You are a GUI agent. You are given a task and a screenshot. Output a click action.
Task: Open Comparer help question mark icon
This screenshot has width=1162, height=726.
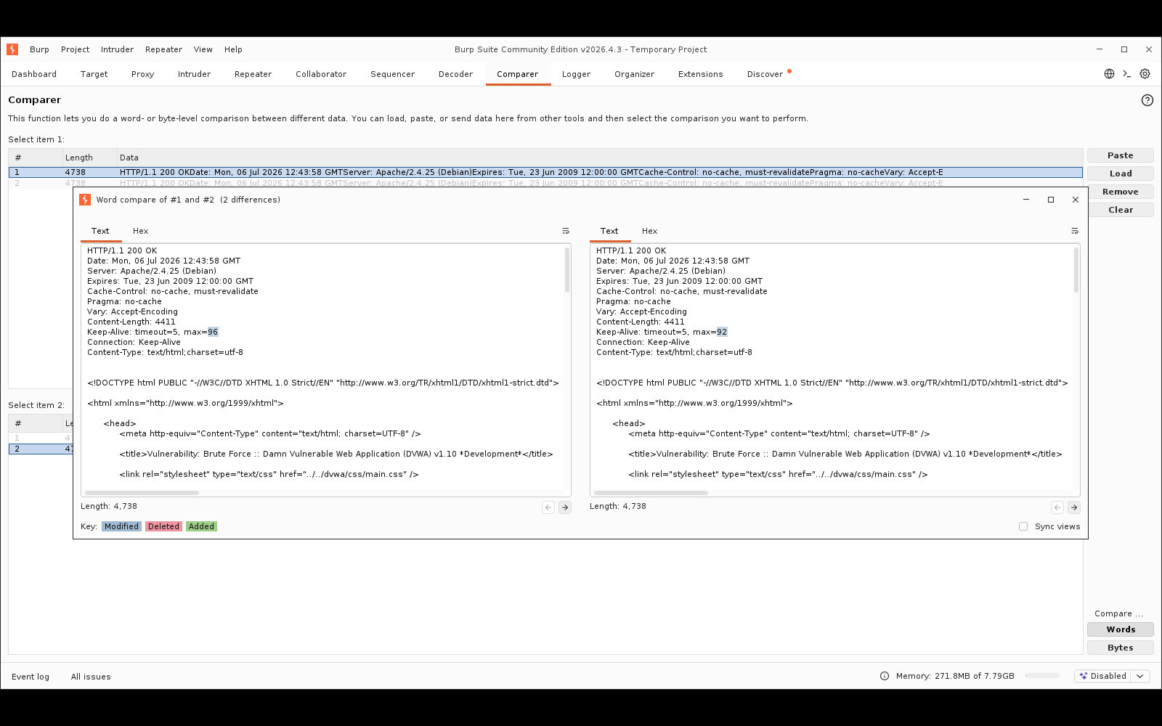(1147, 100)
